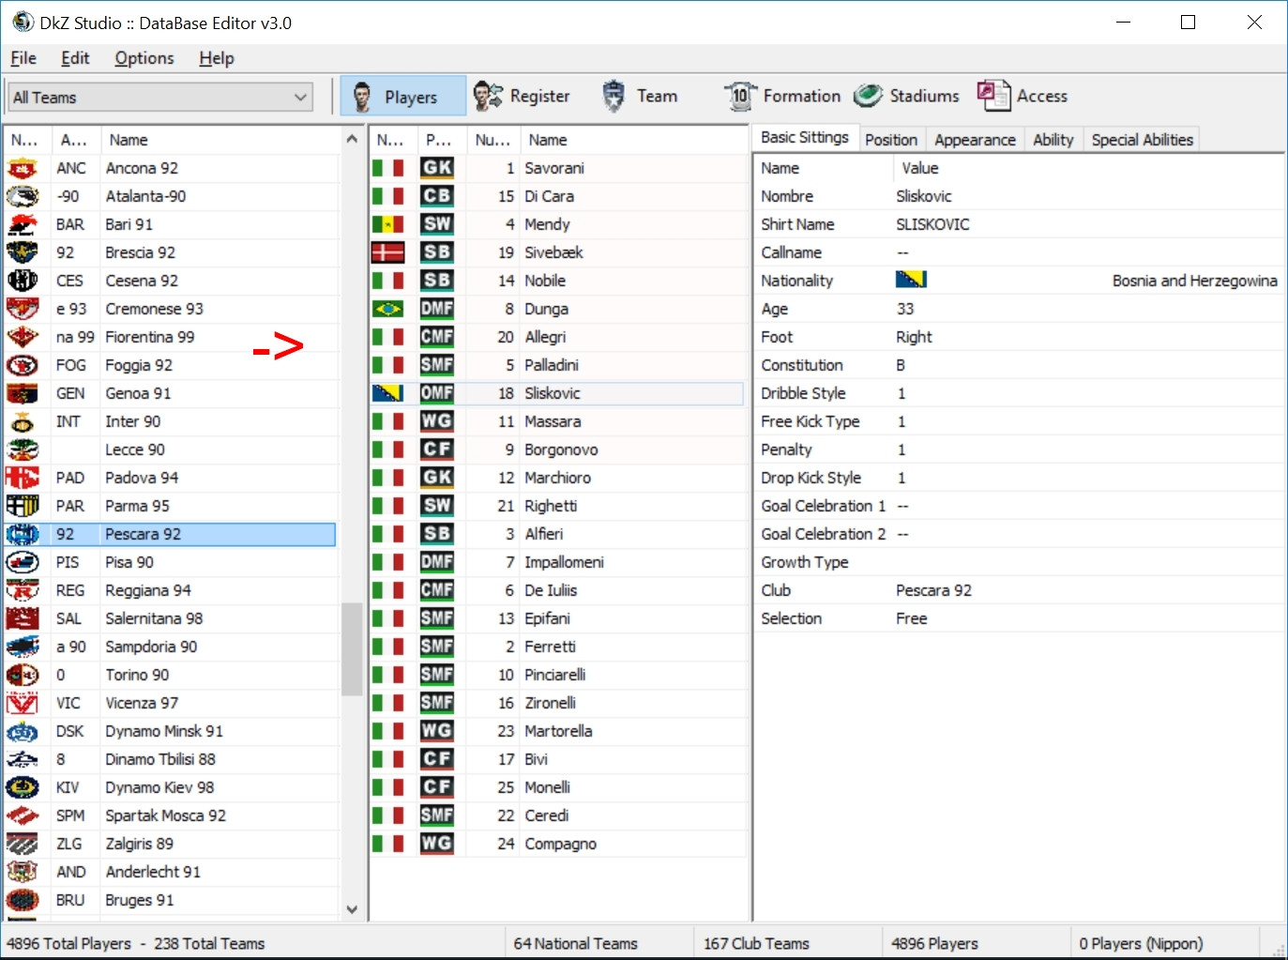Click the OMF position badge for Sliskovic
This screenshot has width=1288, height=960.
coord(437,393)
